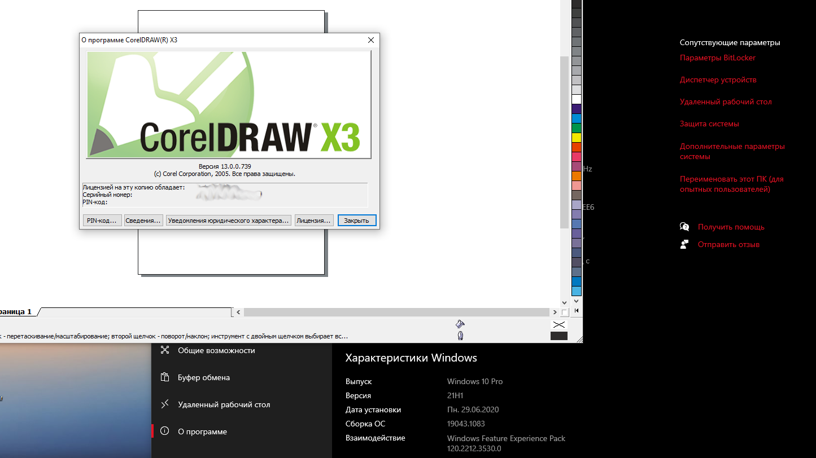Pick the green swatch in color palette
The image size is (816, 458).
[x=577, y=128]
